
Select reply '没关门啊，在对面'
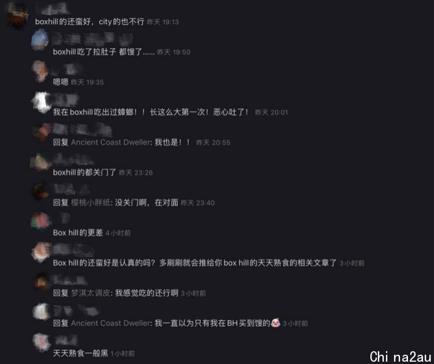146,203
